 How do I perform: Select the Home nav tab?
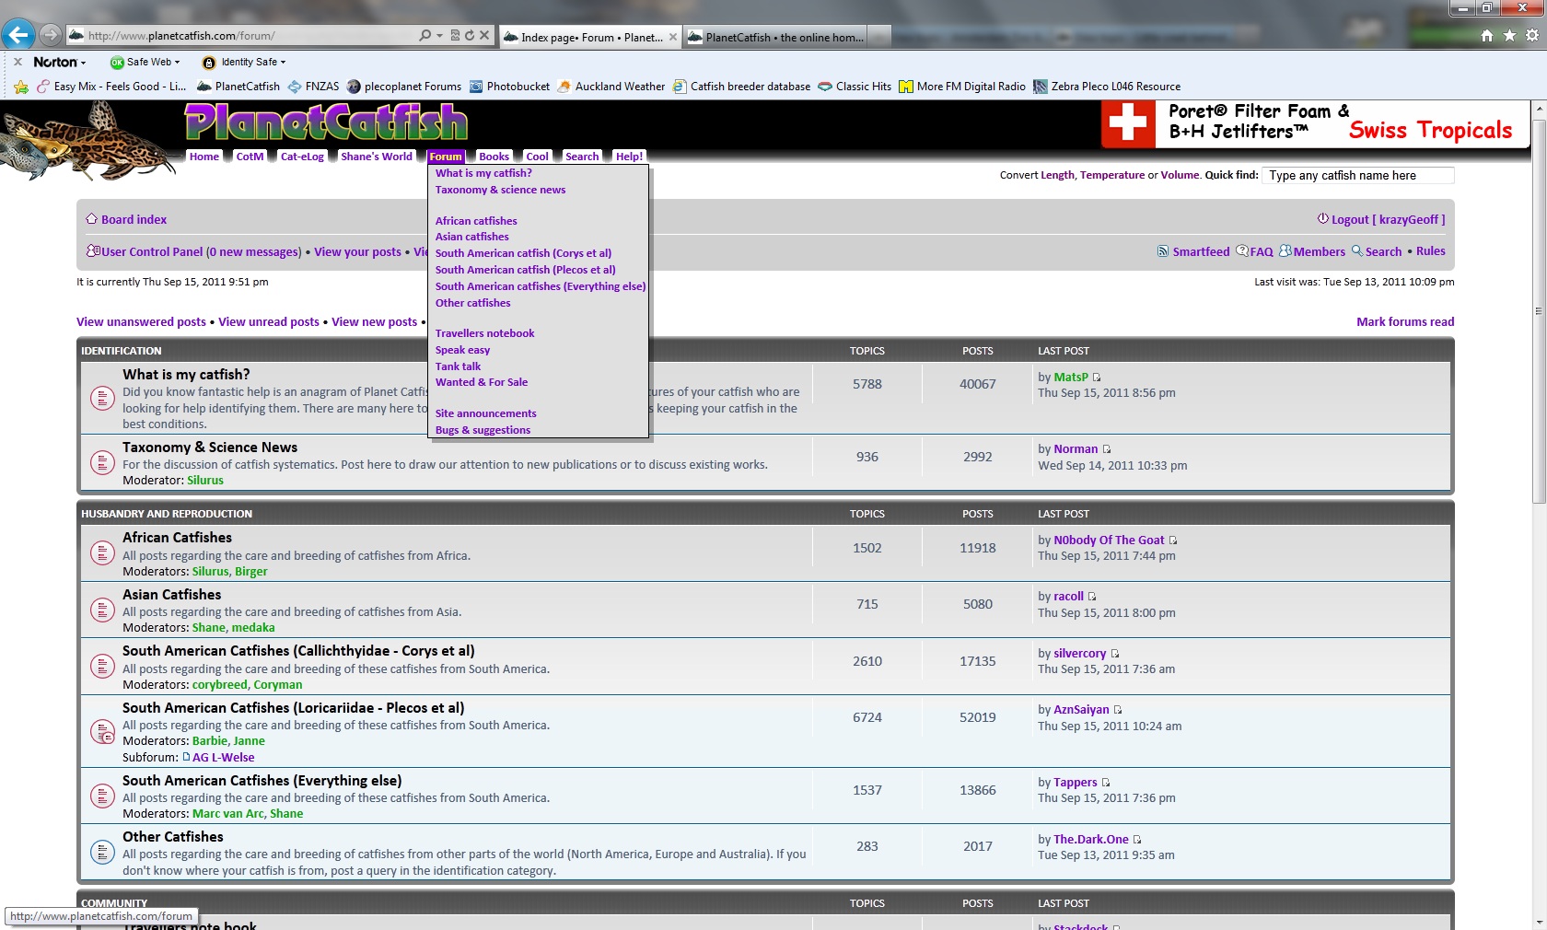click(x=204, y=157)
